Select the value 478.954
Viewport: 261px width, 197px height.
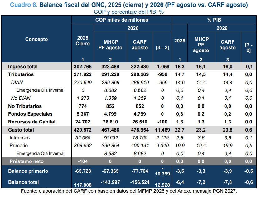pos(140,130)
